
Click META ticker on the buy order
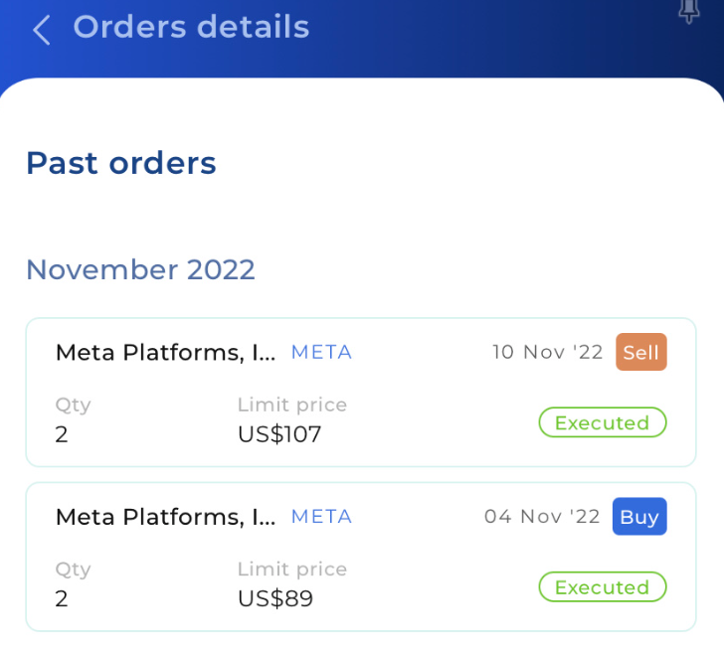pyautogui.click(x=321, y=517)
